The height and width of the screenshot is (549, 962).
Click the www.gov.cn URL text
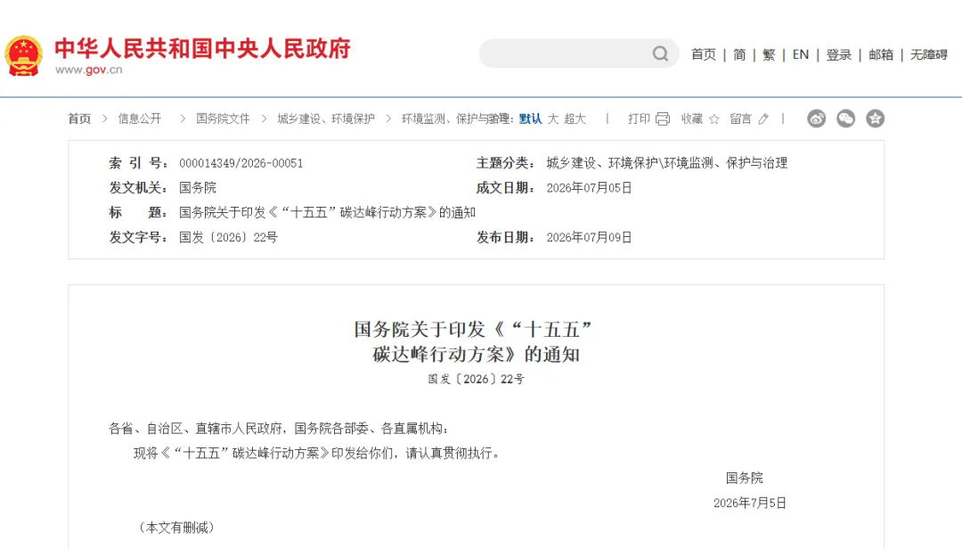tap(89, 70)
